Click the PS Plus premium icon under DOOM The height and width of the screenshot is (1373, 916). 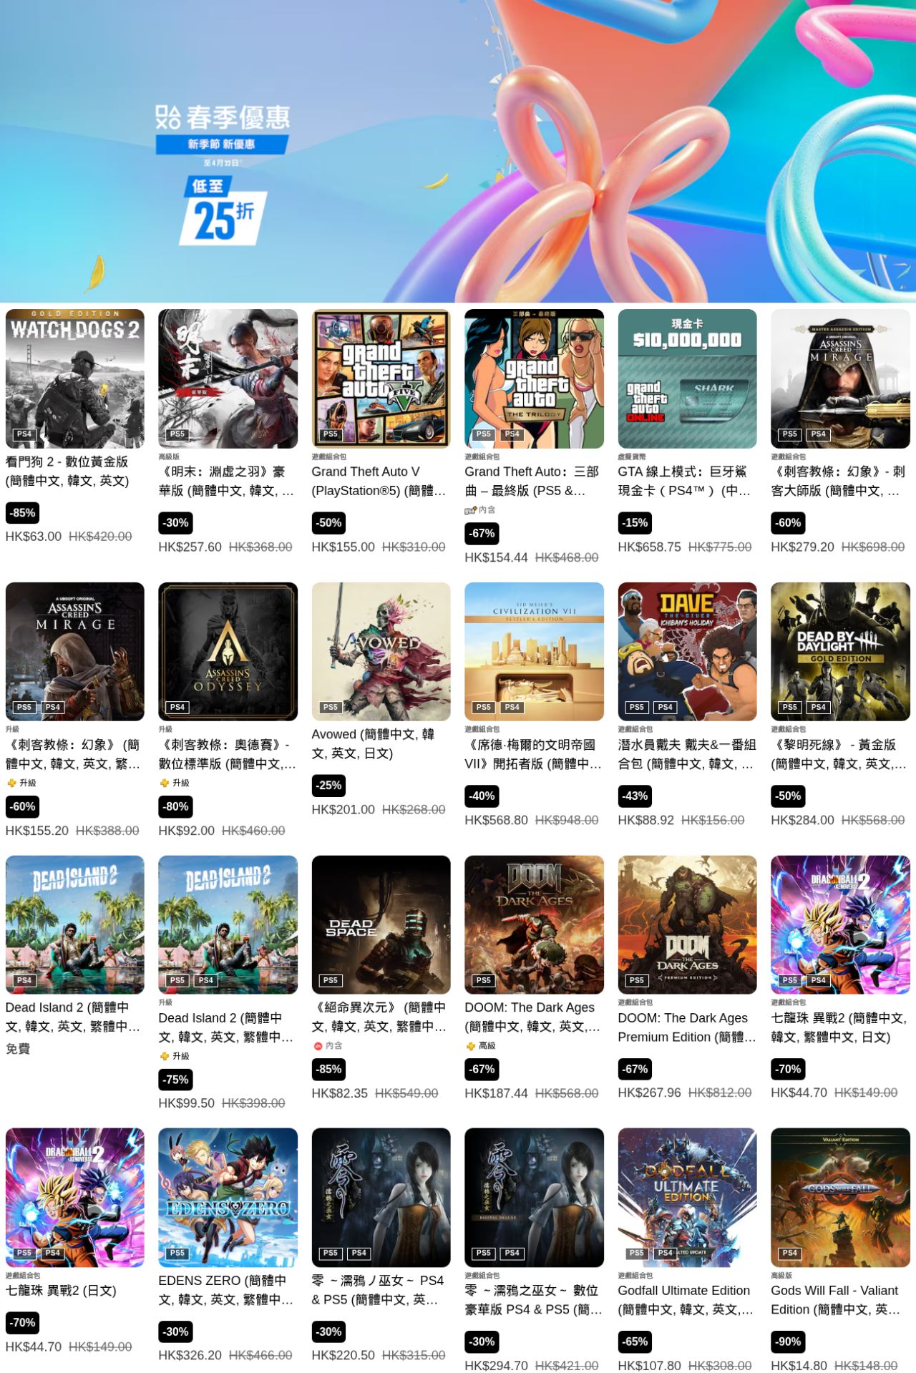click(471, 1046)
